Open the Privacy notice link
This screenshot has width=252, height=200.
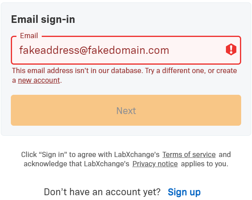pos(155,164)
